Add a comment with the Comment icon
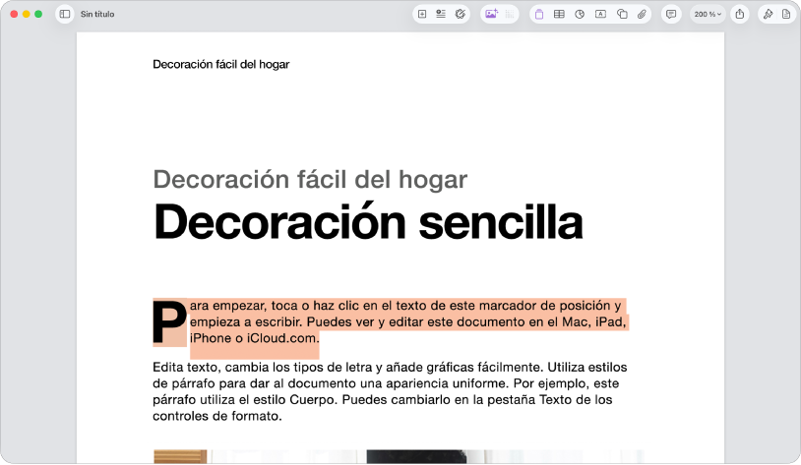801x465 pixels. click(671, 15)
